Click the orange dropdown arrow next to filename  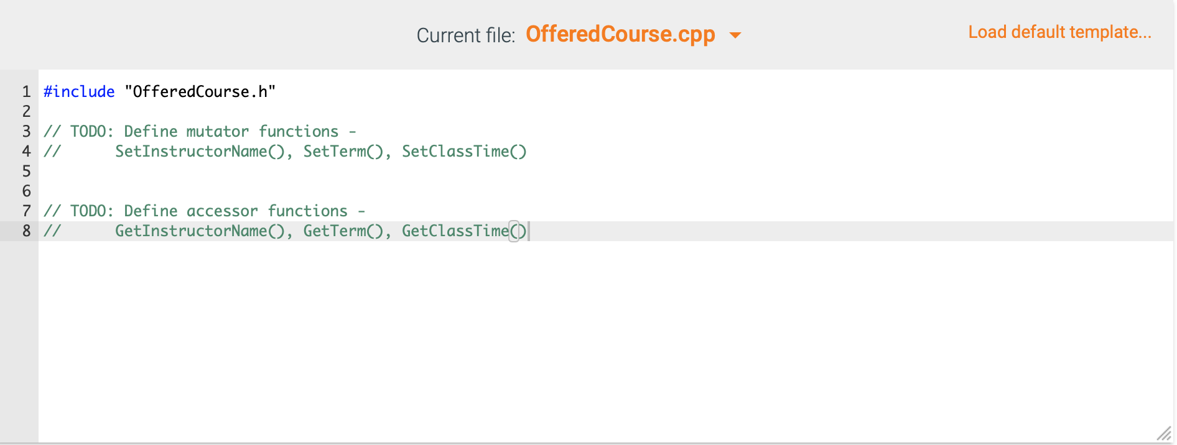pos(735,35)
